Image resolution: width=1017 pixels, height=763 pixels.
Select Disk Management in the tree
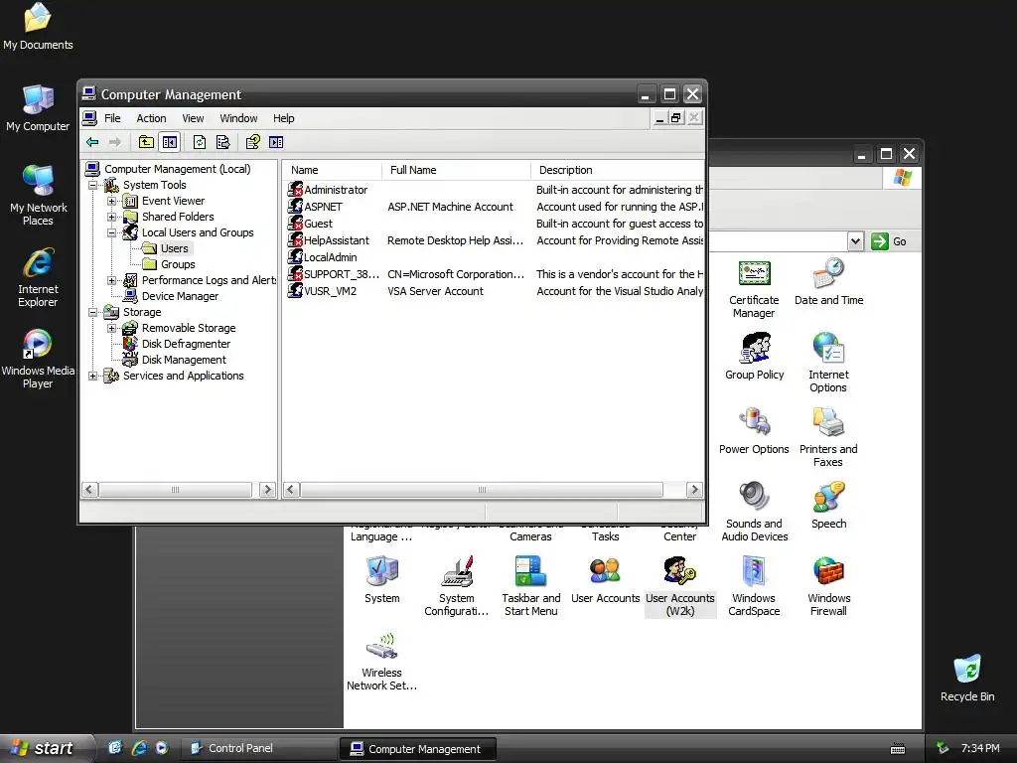pyautogui.click(x=184, y=360)
